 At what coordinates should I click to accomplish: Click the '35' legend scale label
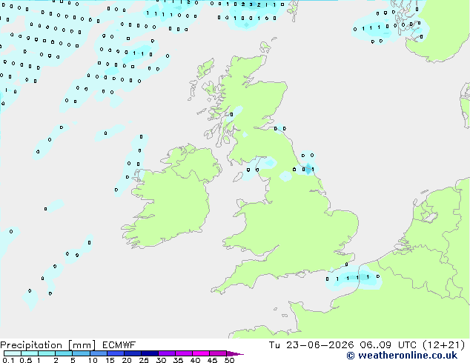(x=178, y=360)
